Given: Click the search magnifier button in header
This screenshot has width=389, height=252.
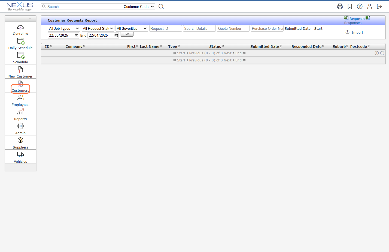Looking at the screenshot, I should pyautogui.click(x=161, y=6).
